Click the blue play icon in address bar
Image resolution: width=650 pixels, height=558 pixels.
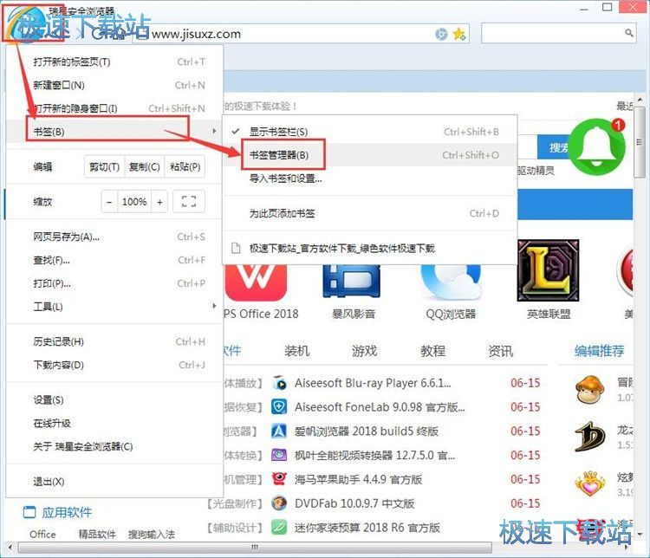coord(441,34)
